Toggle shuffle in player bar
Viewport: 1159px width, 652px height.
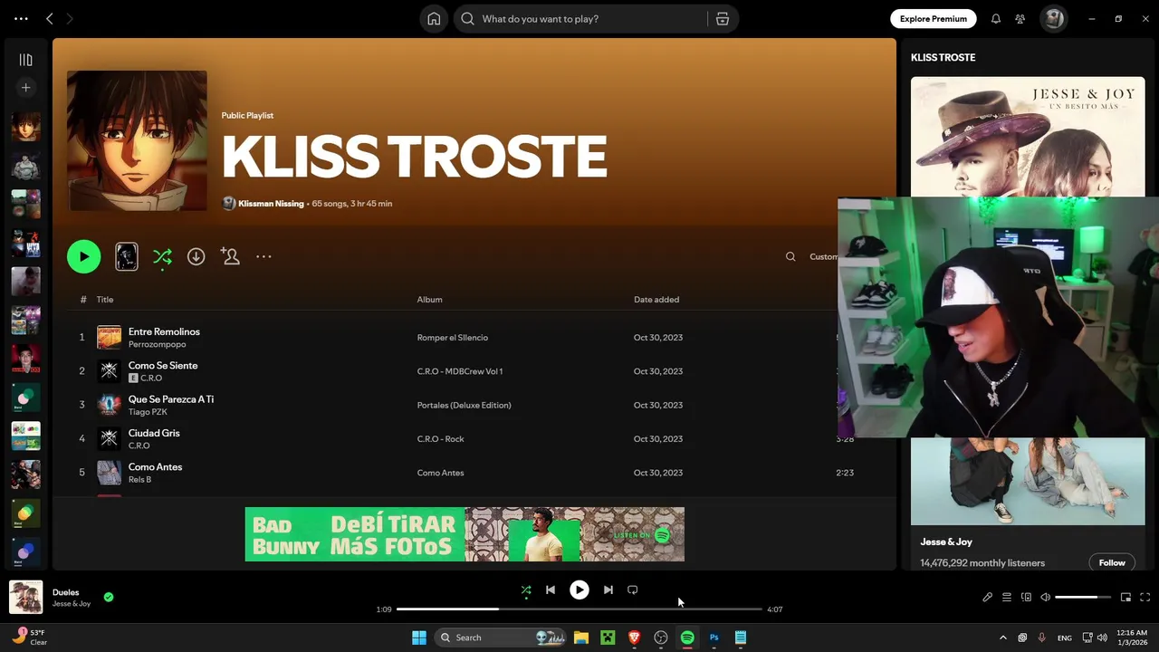526,590
